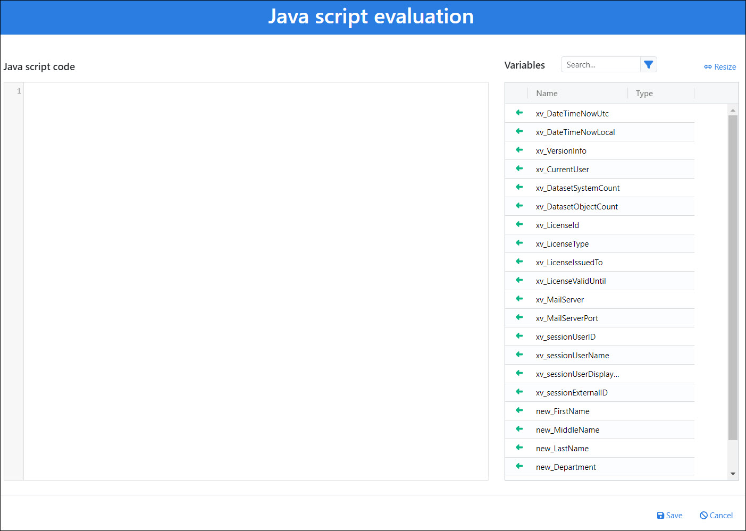Sort variables by the Name column header
Viewport: 746px width, 531px height.
pyautogui.click(x=547, y=94)
